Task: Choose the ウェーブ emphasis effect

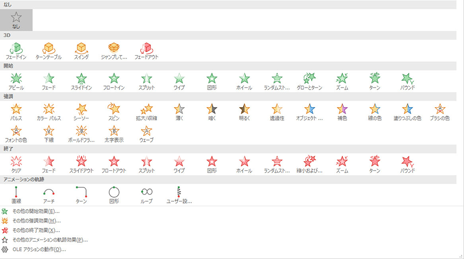Action: tap(146, 134)
